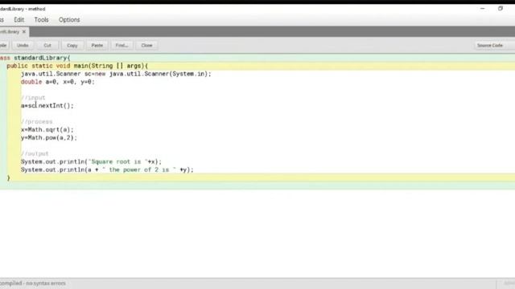Image resolution: width=515 pixels, height=289 pixels.
Task: Click the Close toolbar button
Action: click(x=146, y=45)
